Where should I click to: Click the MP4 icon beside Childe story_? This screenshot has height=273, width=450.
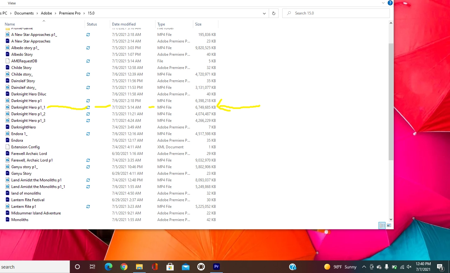point(8,74)
